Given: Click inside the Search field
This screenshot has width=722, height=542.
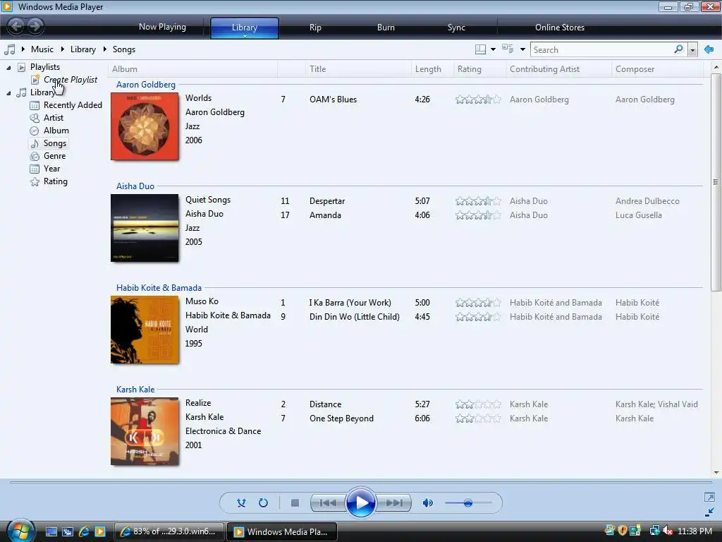Looking at the screenshot, I should (601, 50).
